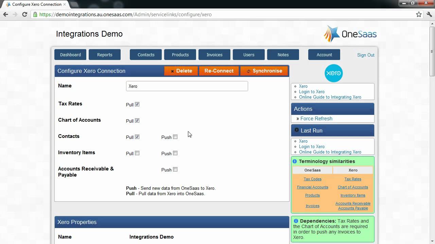The image size is (435, 244).
Task: Click the Actions panel header
Action: (x=333, y=109)
